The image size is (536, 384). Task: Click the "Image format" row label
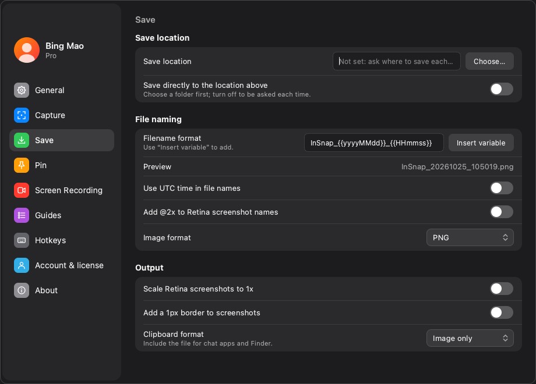pyautogui.click(x=167, y=237)
